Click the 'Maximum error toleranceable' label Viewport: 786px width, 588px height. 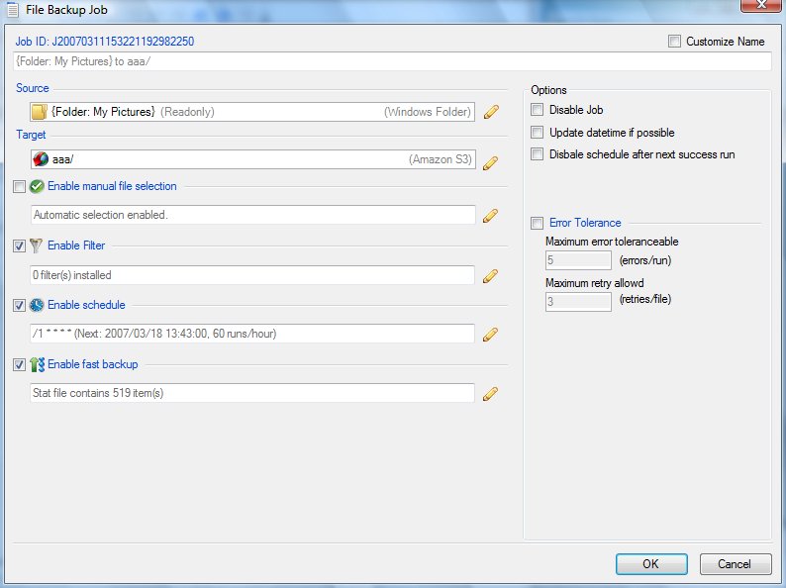(x=612, y=242)
